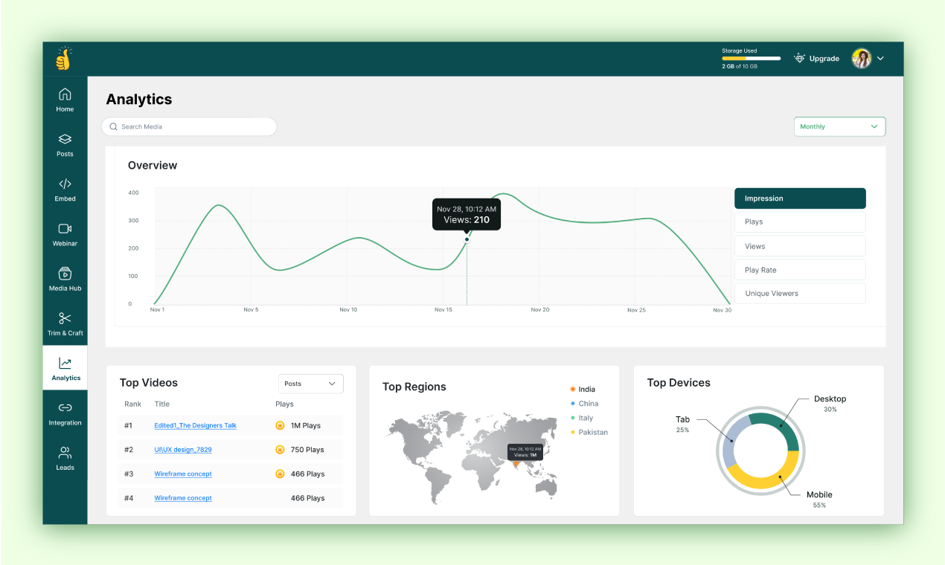Open the Integration link icon
The height and width of the screenshot is (565, 945).
coord(65,407)
